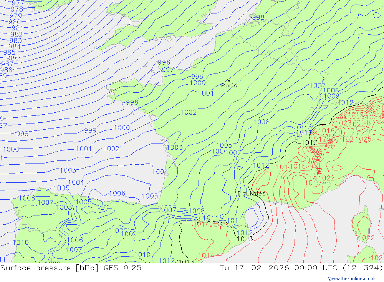The height and width of the screenshot is (282, 384).
Task: Click the Dourbies location label
Action: click(x=252, y=194)
